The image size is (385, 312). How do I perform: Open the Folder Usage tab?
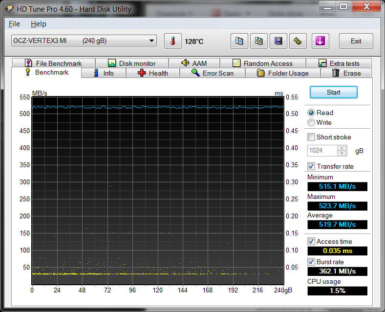[282, 73]
